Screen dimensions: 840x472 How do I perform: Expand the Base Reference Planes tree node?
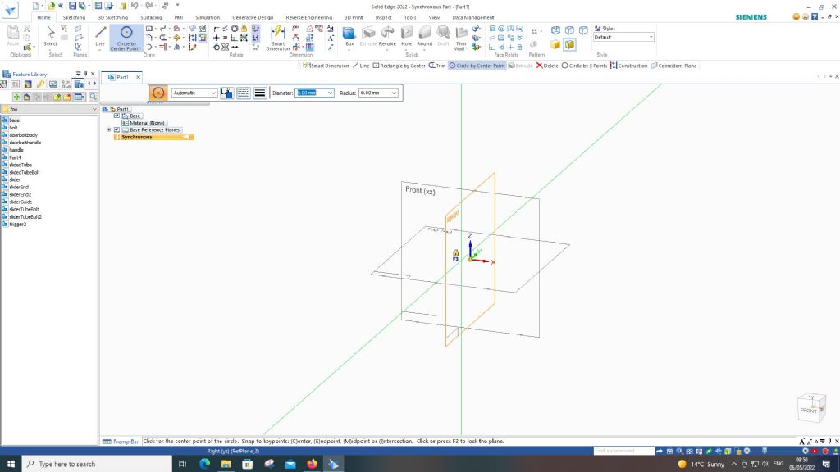(x=109, y=129)
